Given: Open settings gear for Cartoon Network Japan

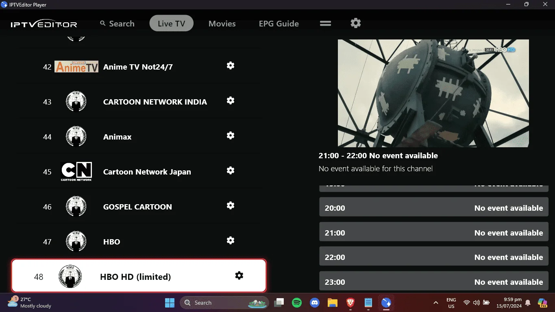Looking at the screenshot, I should (x=231, y=170).
